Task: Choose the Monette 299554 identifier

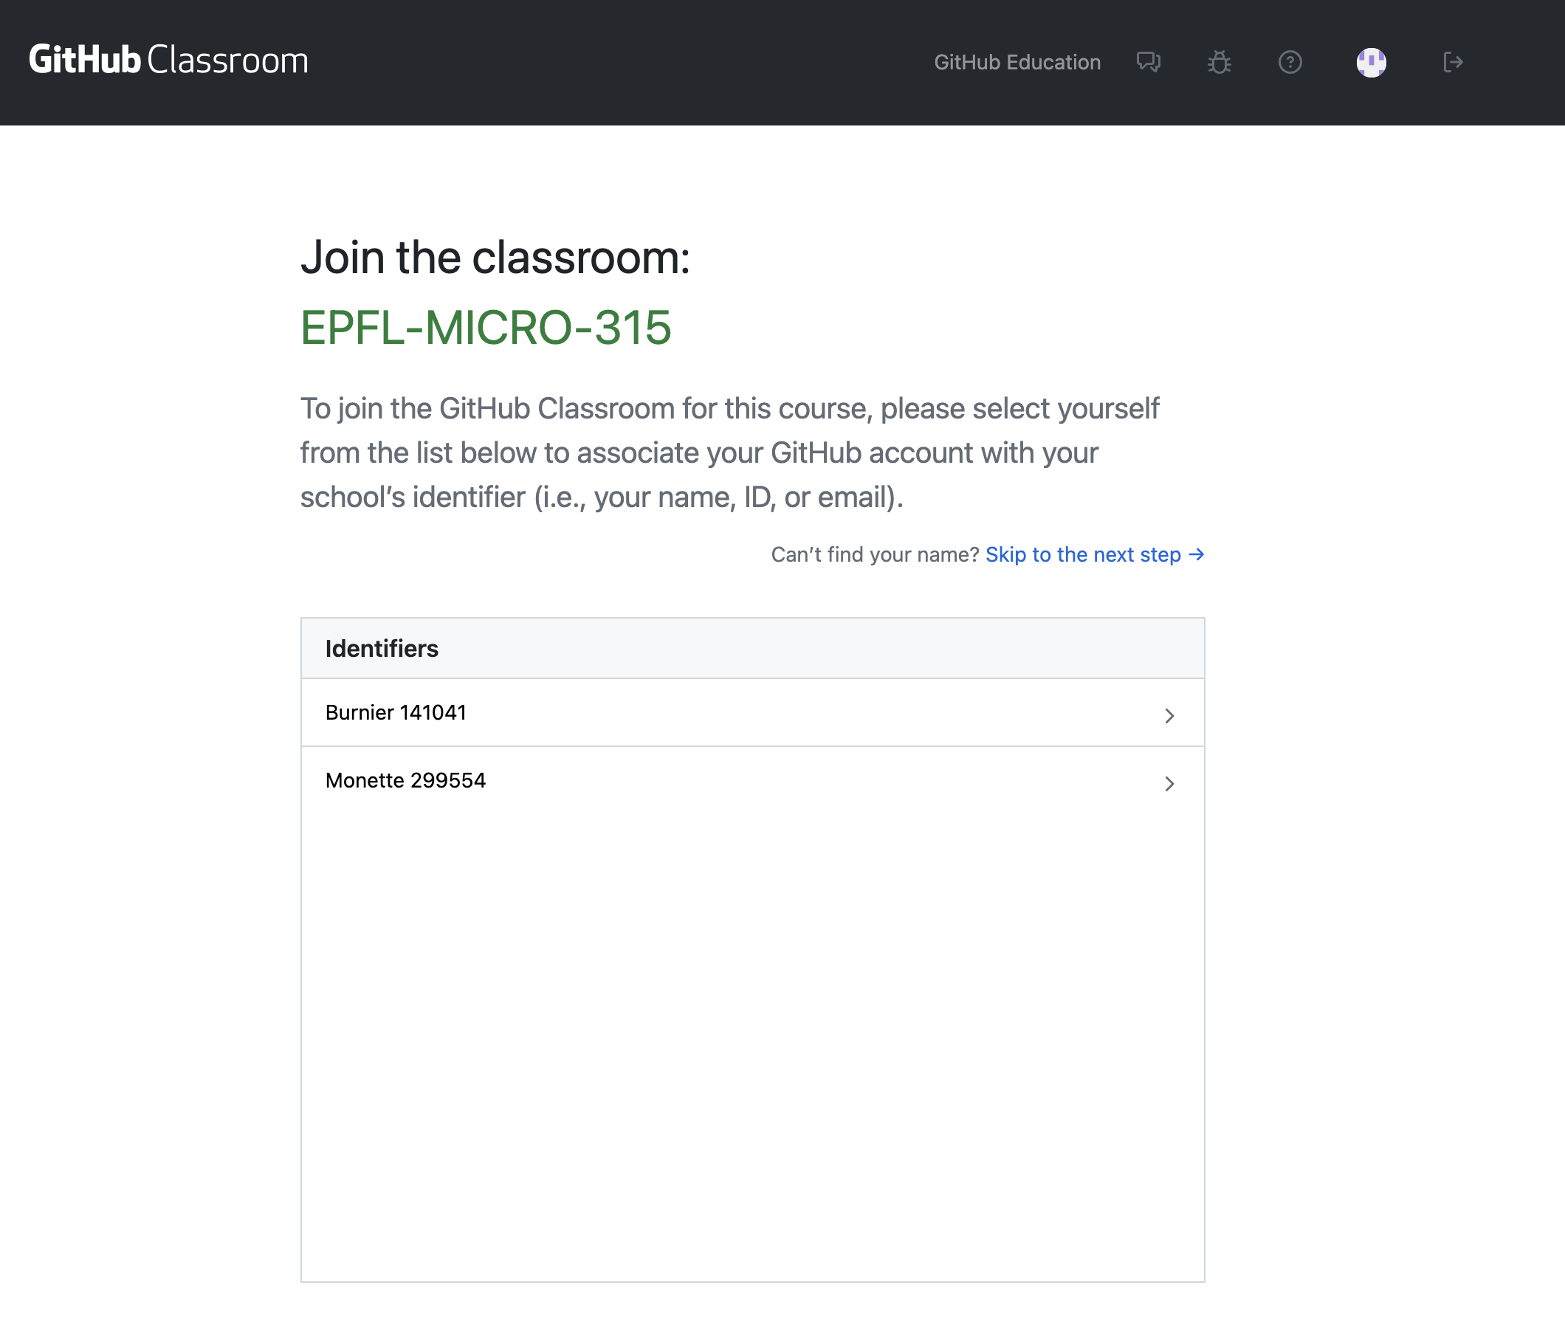Action: tap(405, 780)
